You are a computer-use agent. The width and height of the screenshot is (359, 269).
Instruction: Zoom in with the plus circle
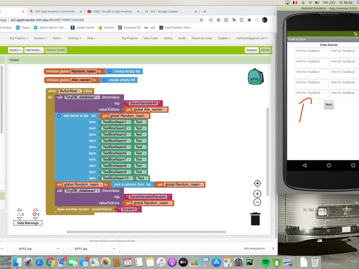pyautogui.click(x=257, y=194)
